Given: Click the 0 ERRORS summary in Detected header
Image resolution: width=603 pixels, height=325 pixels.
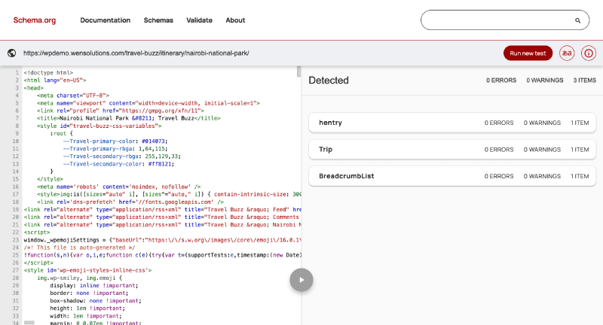Looking at the screenshot, I should tap(501, 80).
